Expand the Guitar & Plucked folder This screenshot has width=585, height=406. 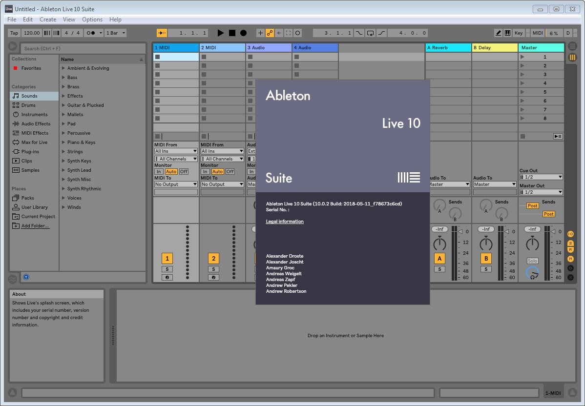pos(63,105)
